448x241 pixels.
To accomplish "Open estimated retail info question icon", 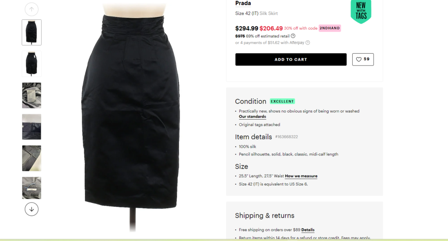I will pyautogui.click(x=293, y=36).
